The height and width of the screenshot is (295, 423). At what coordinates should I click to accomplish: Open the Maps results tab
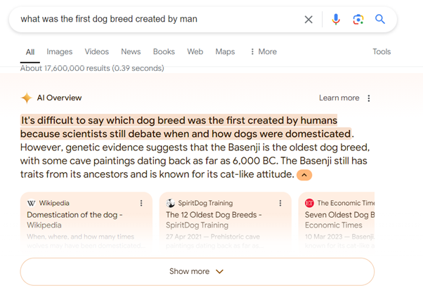tap(225, 51)
